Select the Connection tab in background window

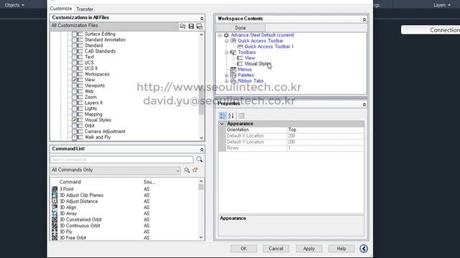coord(431,30)
